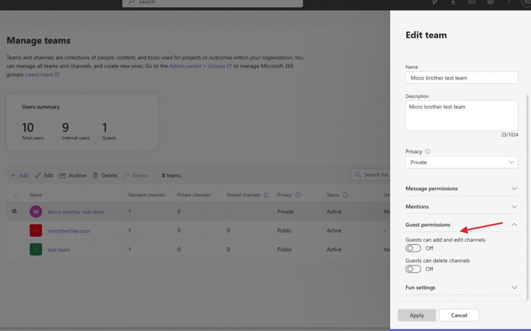This screenshot has width=531, height=331.
Task: Click the team Description text box
Action: pos(462,116)
